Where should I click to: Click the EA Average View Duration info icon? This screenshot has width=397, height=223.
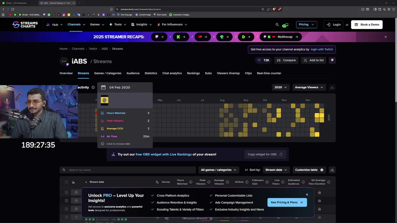[329, 182]
